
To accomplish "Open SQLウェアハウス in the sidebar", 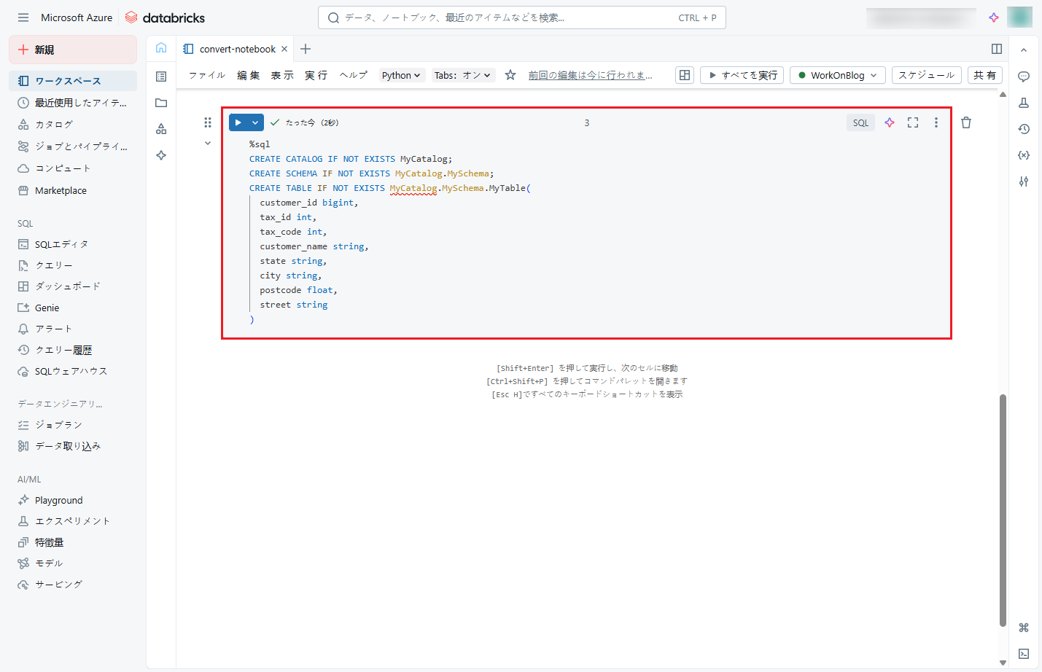I will click(73, 371).
